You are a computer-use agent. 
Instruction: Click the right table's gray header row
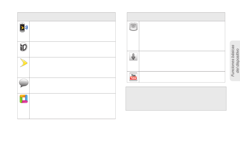click(176, 17)
